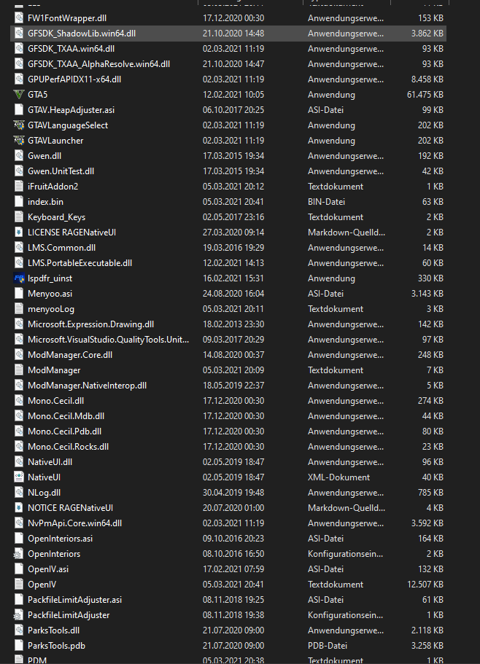Select the file Mono.Cecil.Mdb.dll
The width and height of the screenshot is (480, 664).
click(x=66, y=416)
